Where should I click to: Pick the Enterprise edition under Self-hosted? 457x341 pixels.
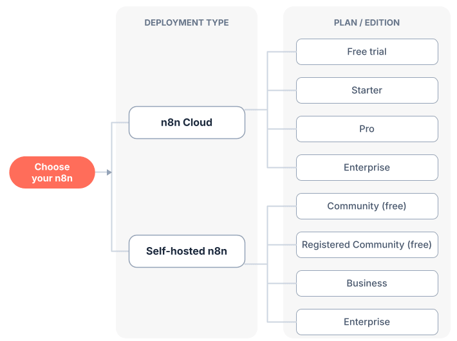[x=367, y=322]
